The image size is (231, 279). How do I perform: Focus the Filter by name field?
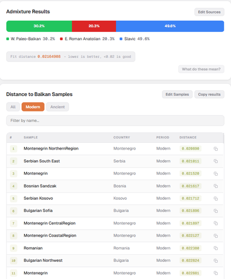point(115,121)
